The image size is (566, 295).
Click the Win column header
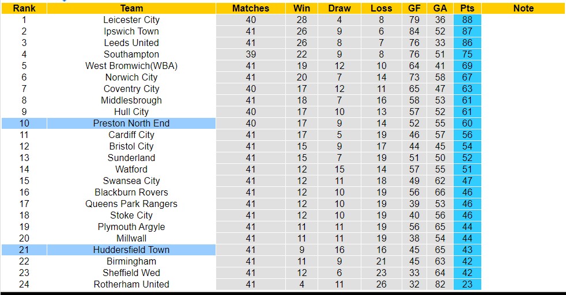[x=301, y=8]
